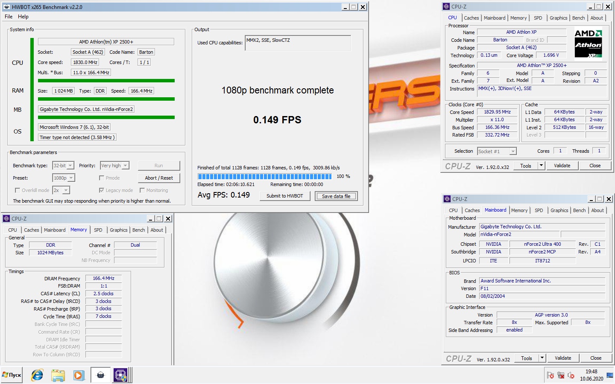Screen dimensions: 615x384
Task: Click the AMD Athlon XP logo in CPU-Z
Action: 588,44
